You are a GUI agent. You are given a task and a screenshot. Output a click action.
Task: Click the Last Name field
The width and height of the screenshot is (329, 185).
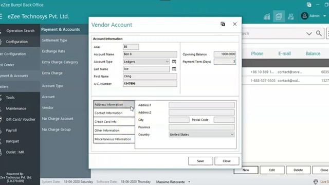coord(146,69)
